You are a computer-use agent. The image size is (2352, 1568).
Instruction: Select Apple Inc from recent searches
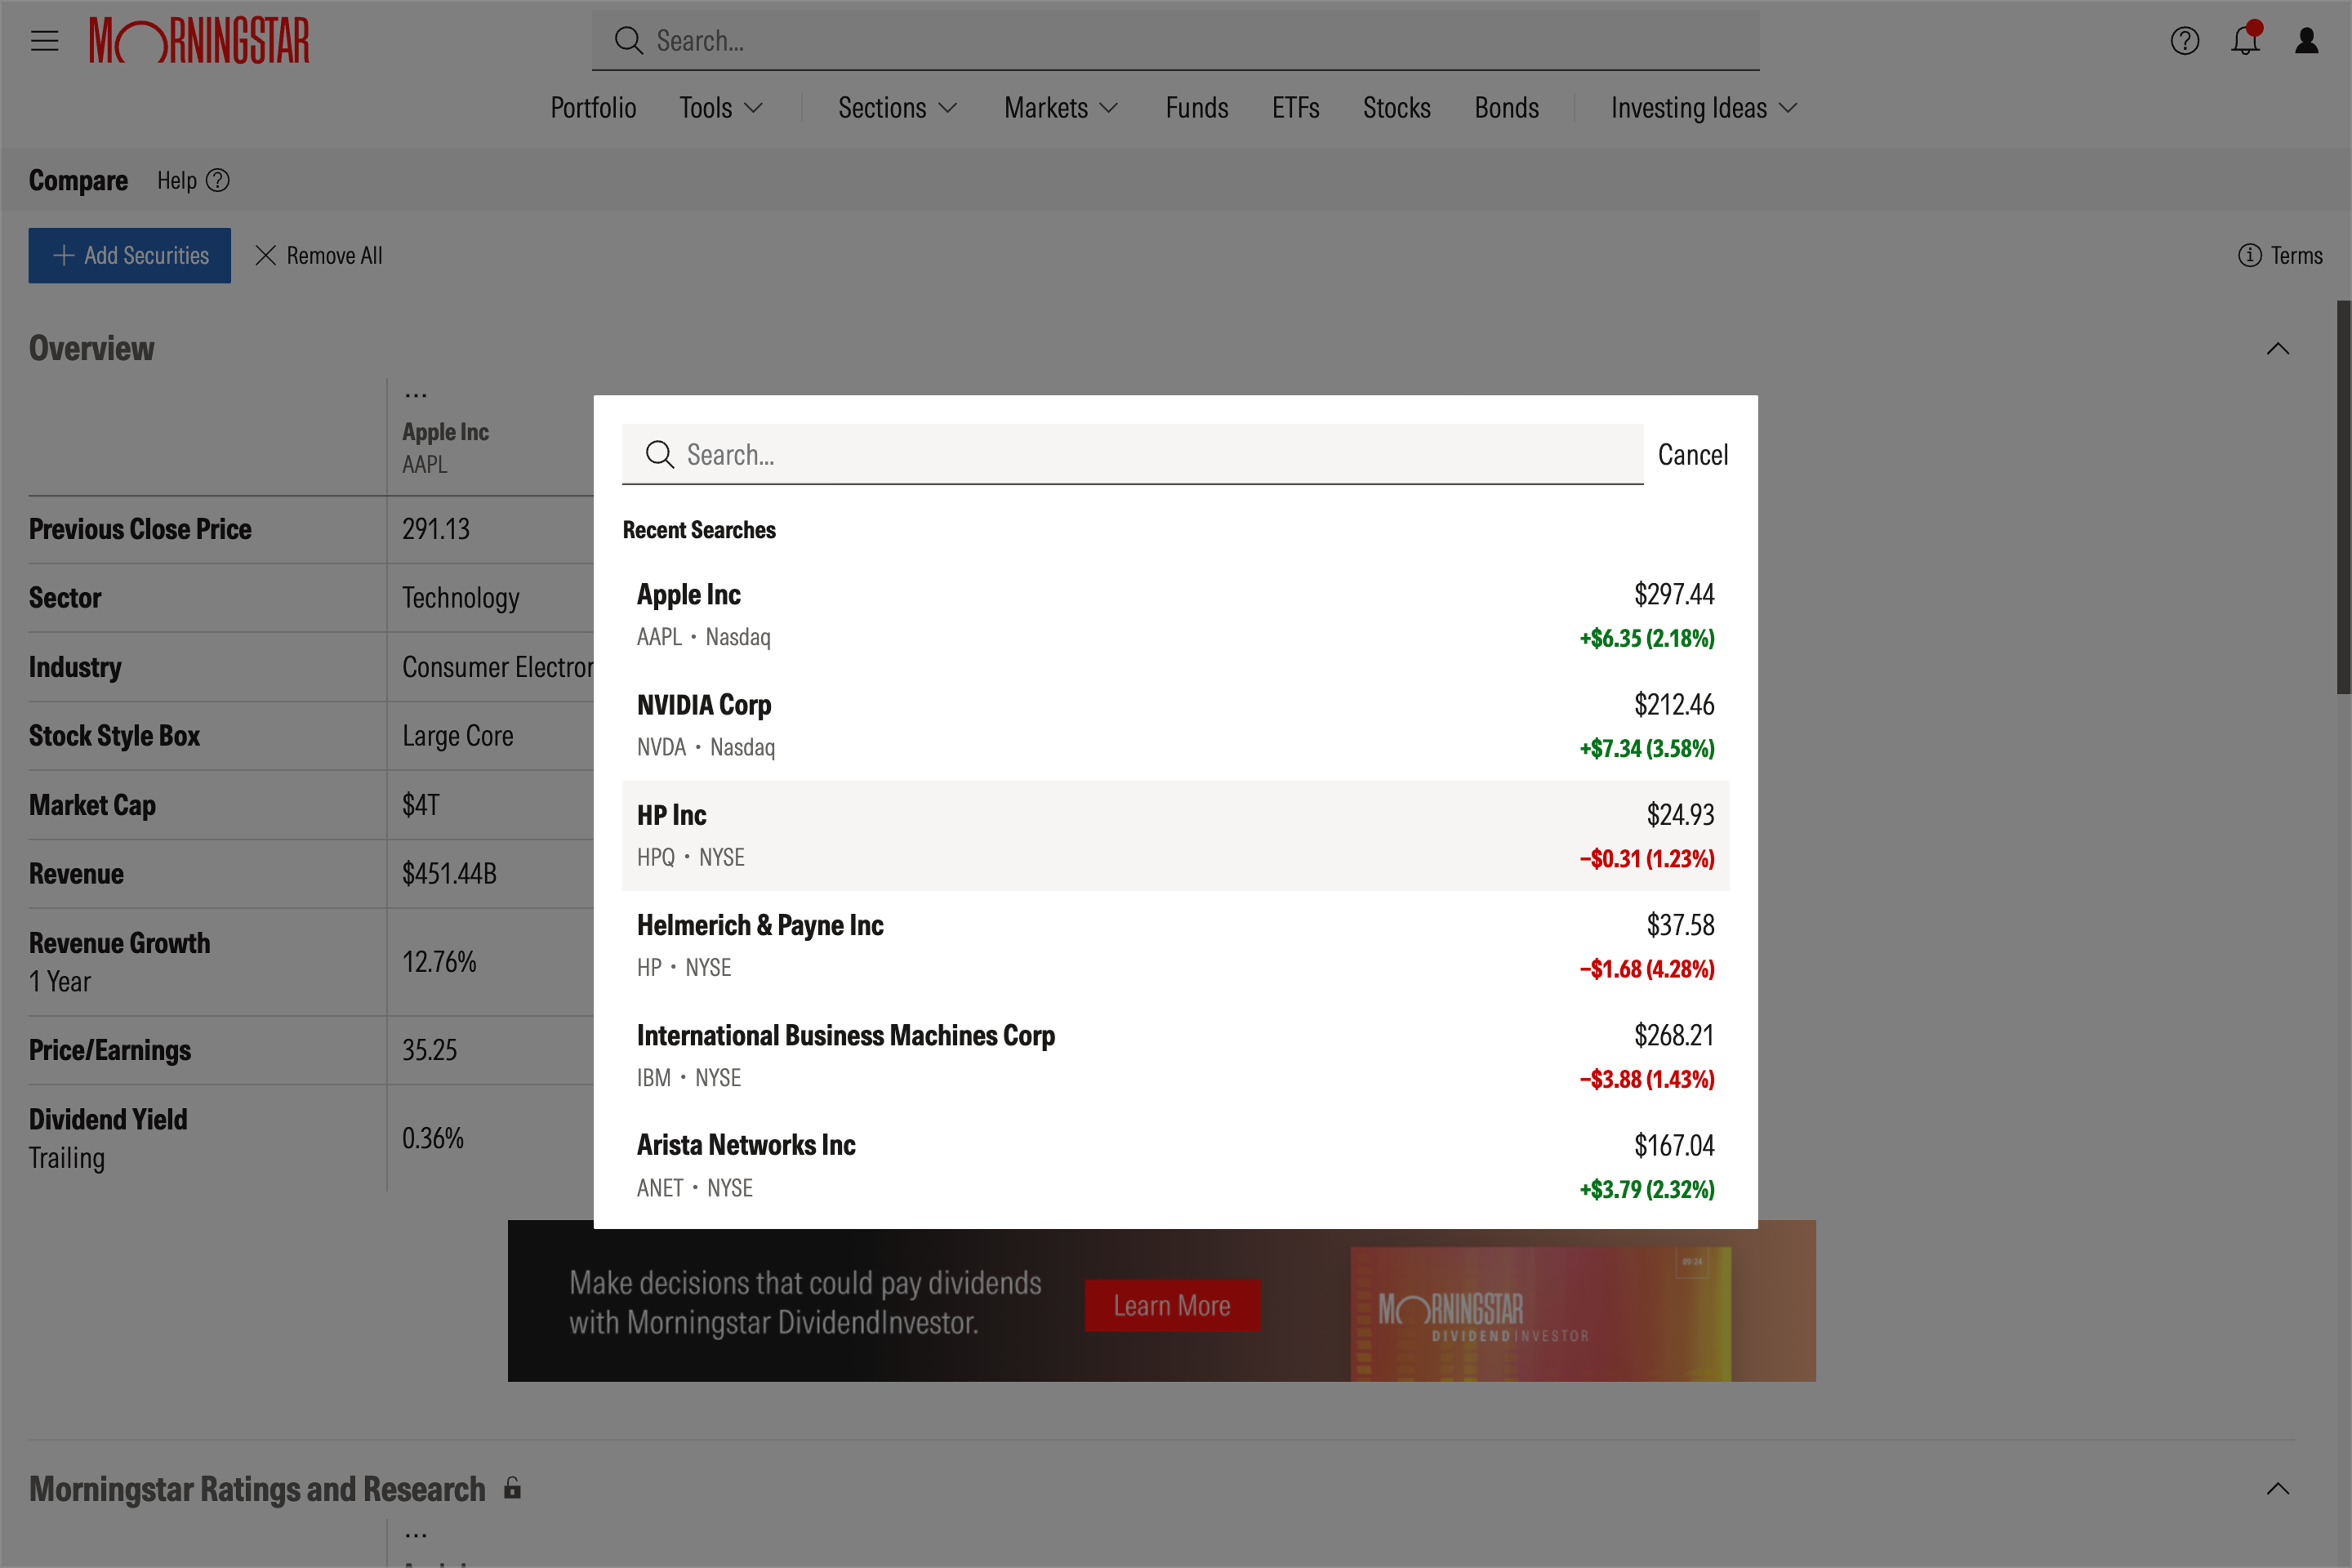click(1175, 615)
